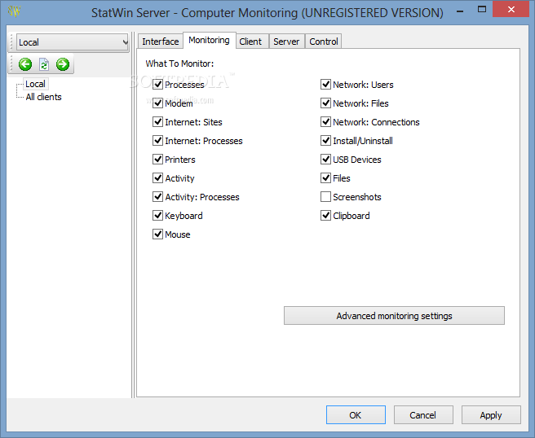Uncheck Network: Users checkbox
This screenshot has height=438, width=535.
326,85
